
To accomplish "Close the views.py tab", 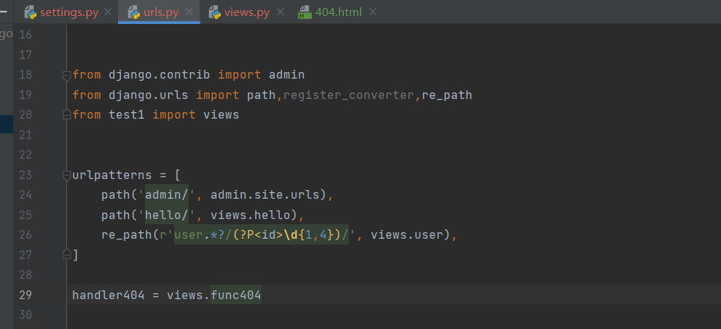I will point(281,12).
